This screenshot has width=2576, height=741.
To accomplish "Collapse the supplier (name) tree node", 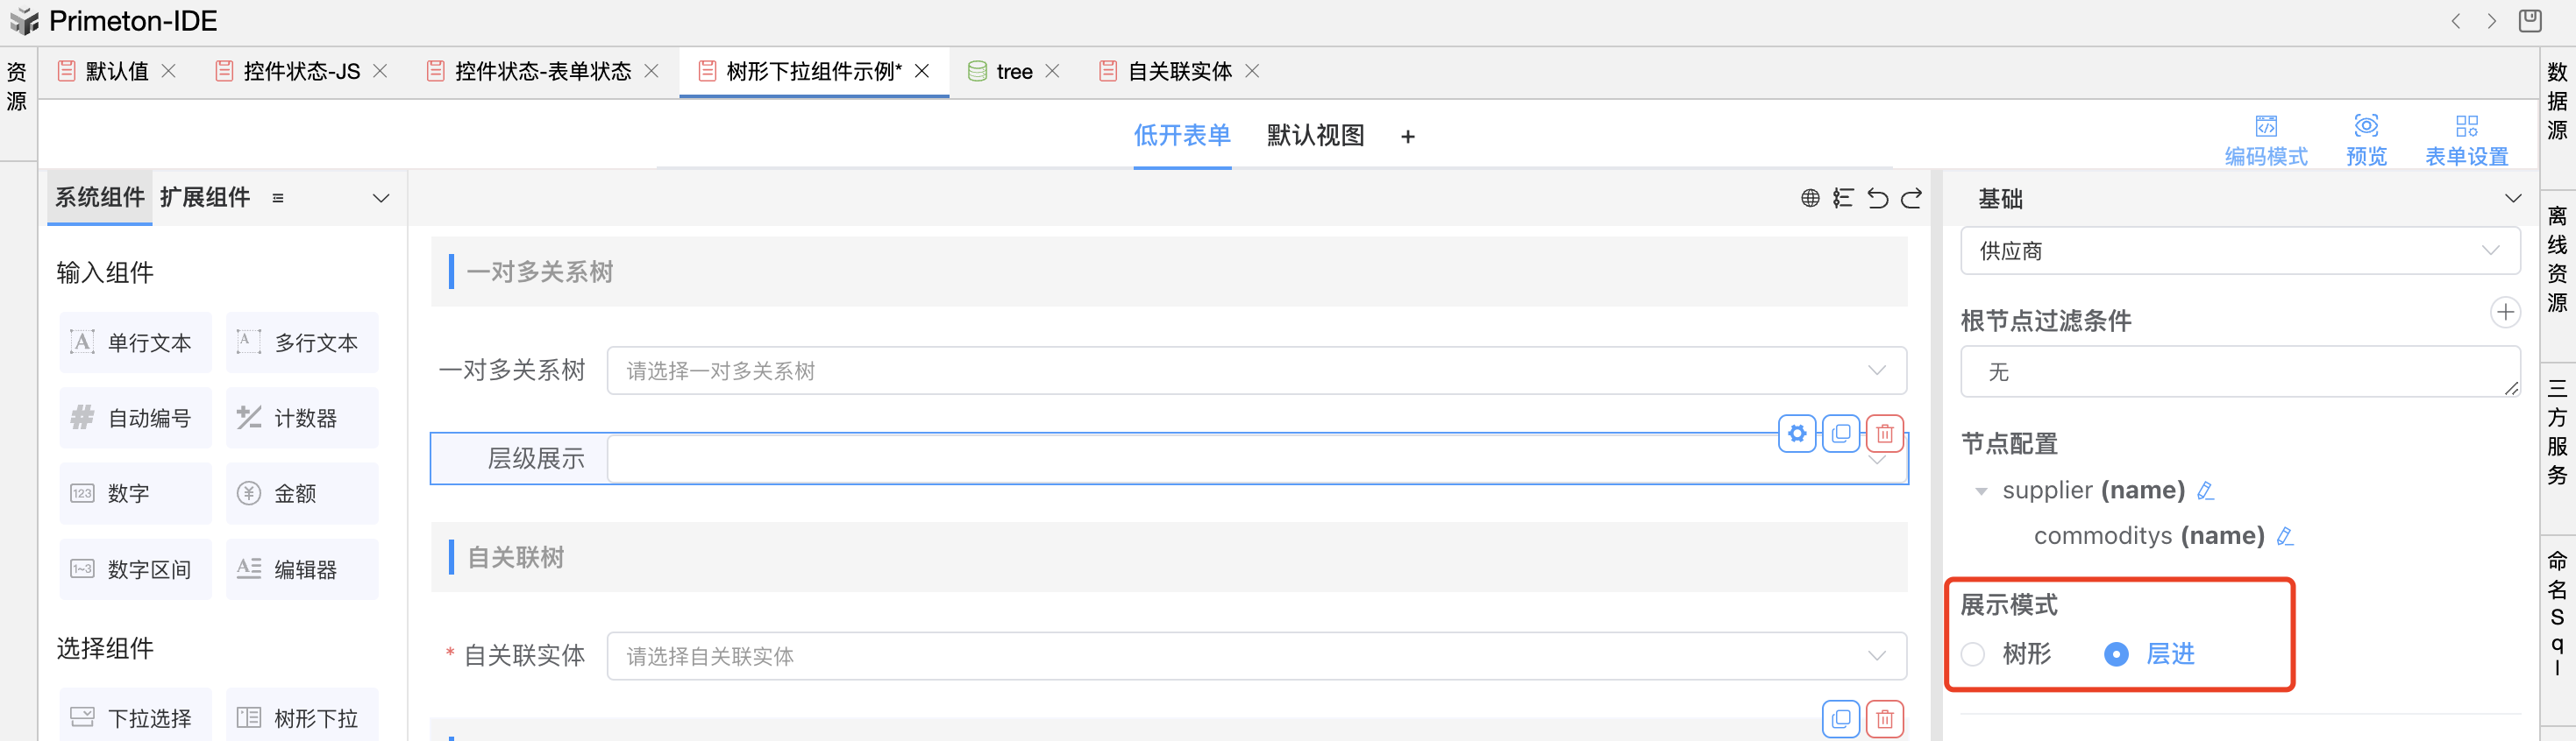I will pos(1981,491).
